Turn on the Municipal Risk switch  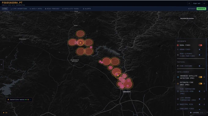pos(200,104)
